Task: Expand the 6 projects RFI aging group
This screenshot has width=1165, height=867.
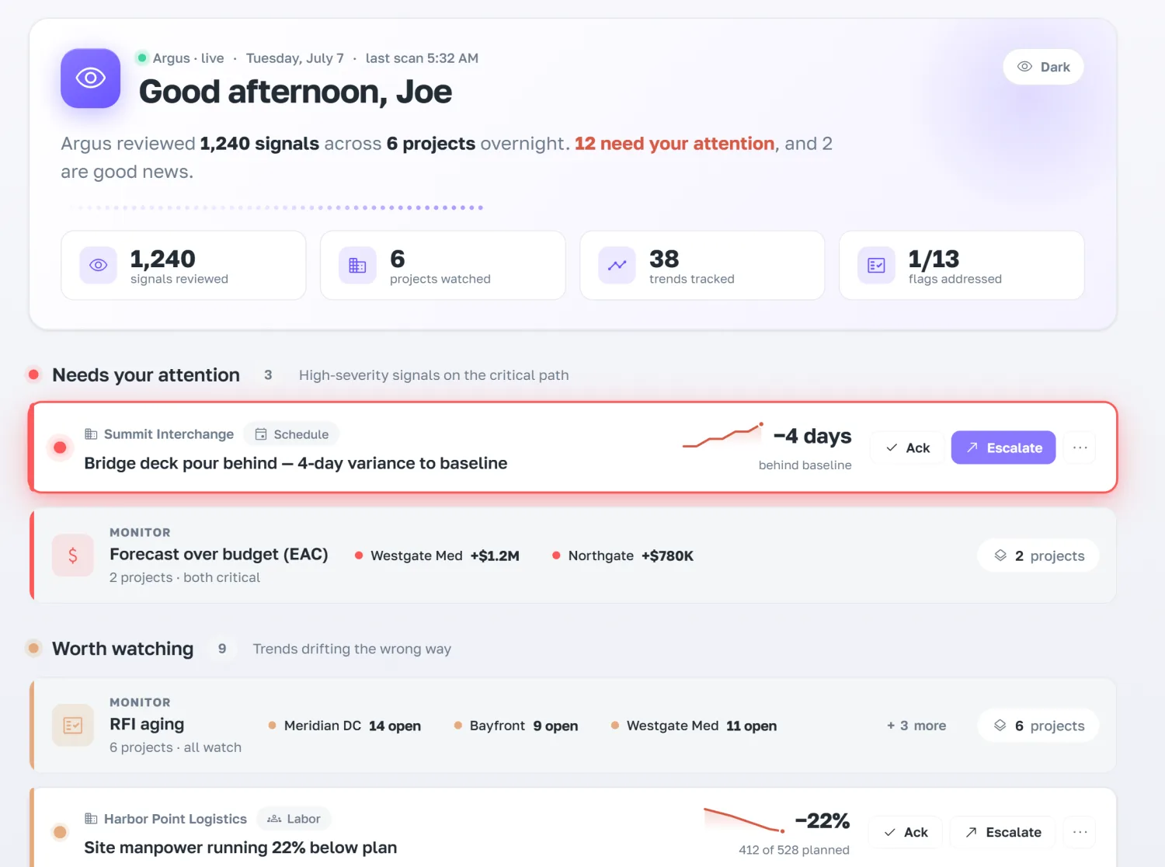Action: [x=1038, y=726]
